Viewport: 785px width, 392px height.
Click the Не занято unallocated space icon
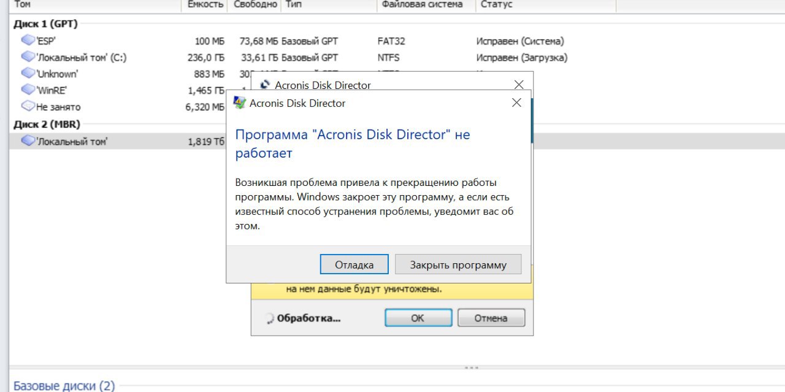coord(28,107)
